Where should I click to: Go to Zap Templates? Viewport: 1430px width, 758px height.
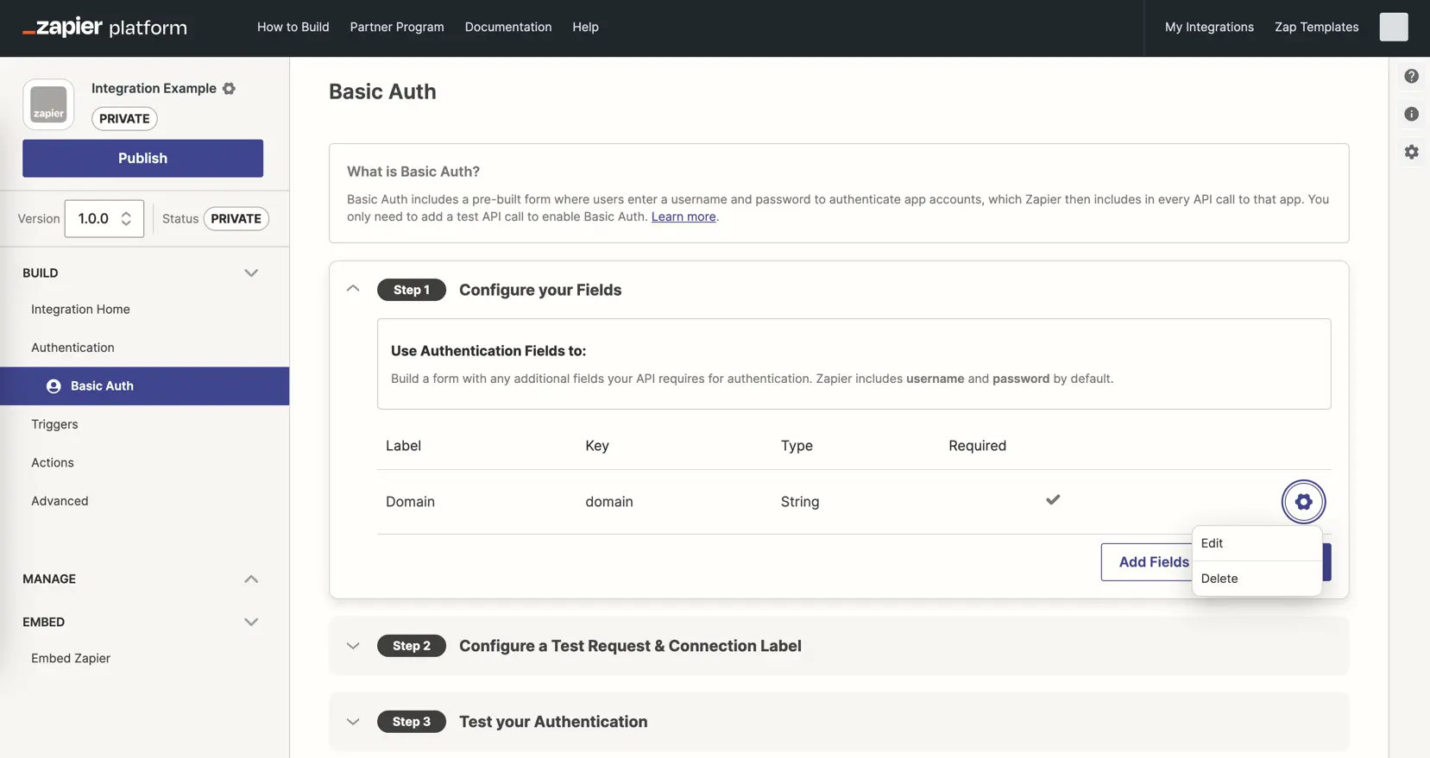point(1316,27)
